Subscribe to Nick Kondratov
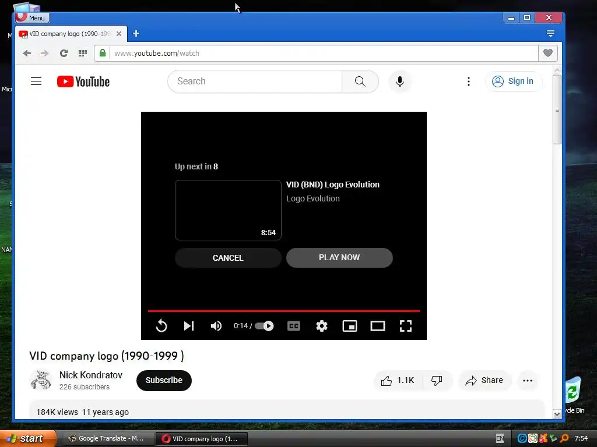The height and width of the screenshot is (447, 597). pyautogui.click(x=164, y=380)
